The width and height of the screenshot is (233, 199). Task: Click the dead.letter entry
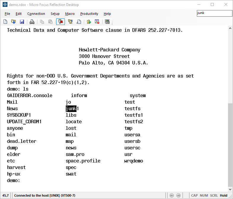click(x=22, y=141)
